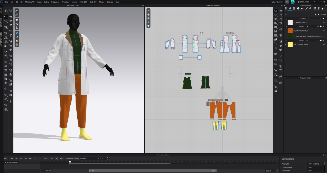The width and height of the screenshot is (327, 173).
Task: Activate the Simulate arrow tool in 3D toolbar
Action: click(6, 11)
